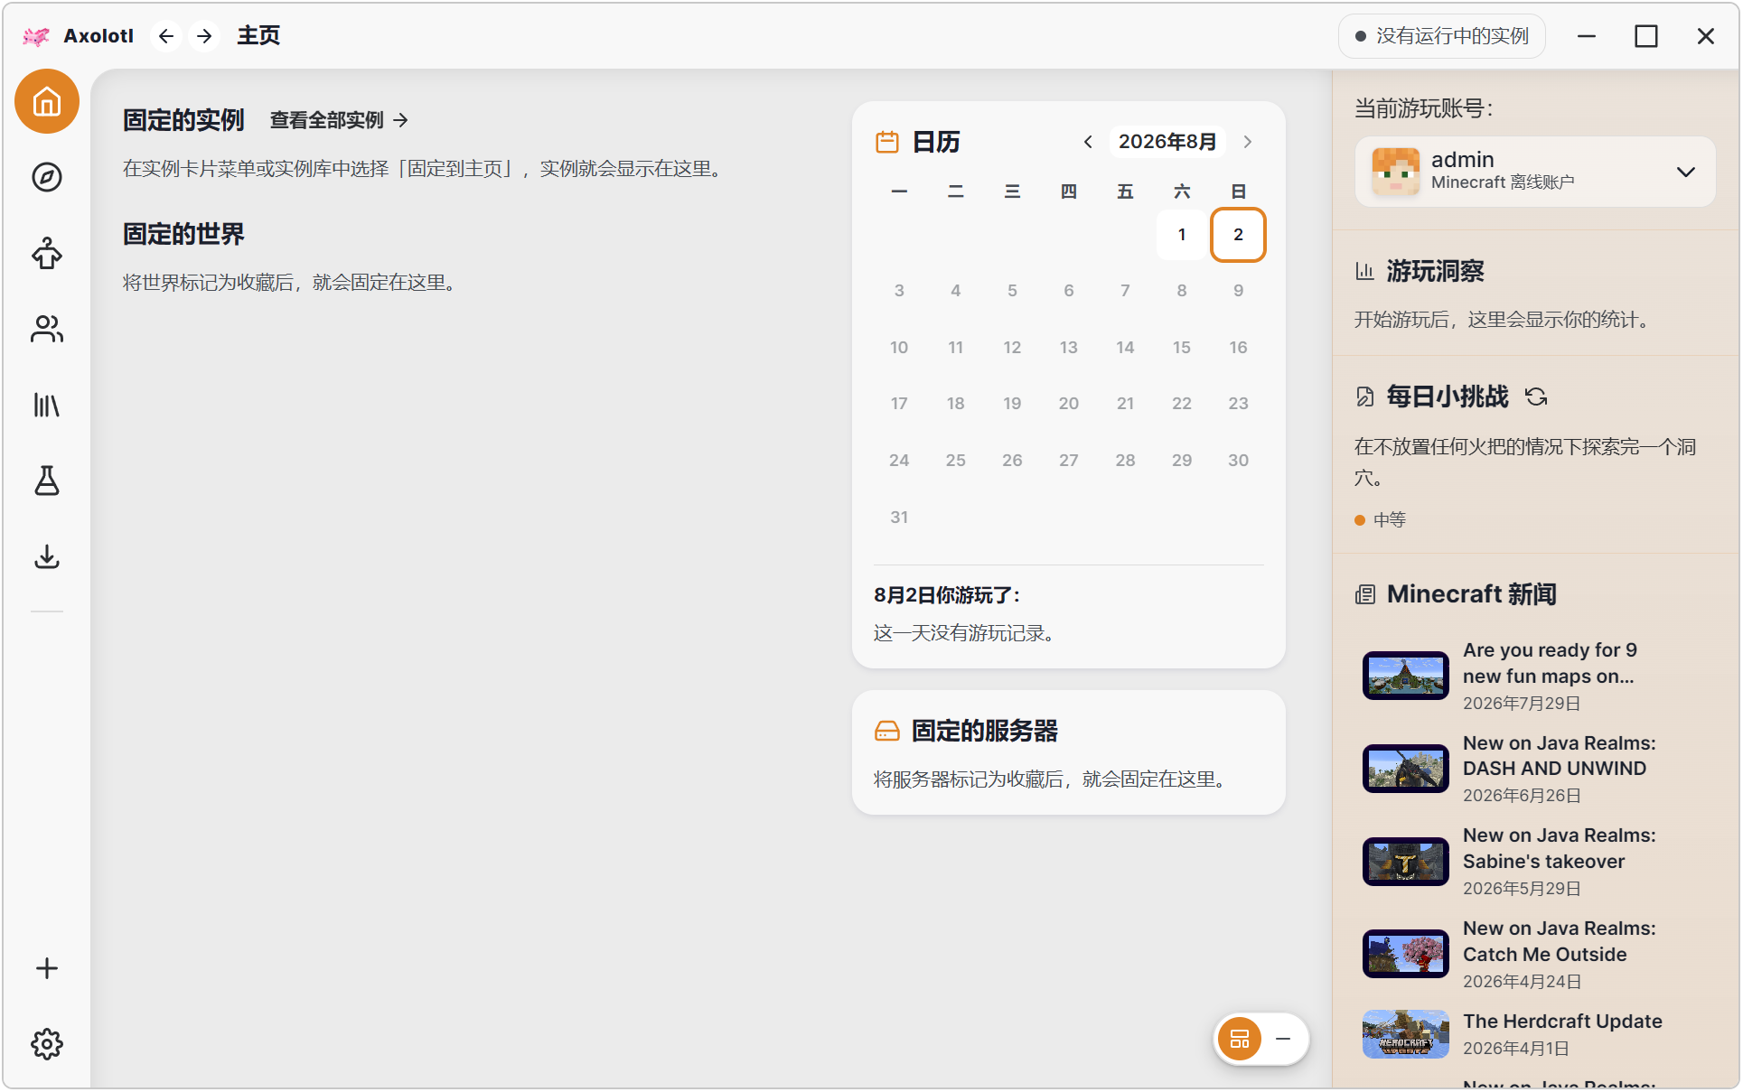The width and height of the screenshot is (1743, 1092).
Task: Click the 8月2日你游玩了 heading
Action: pyautogui.click(x=947, y=595)
